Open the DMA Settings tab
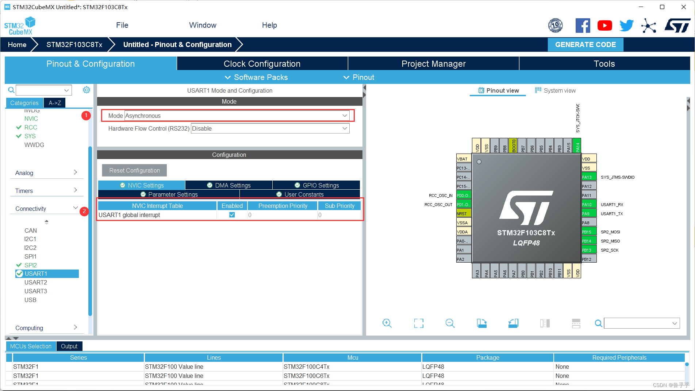The height and width of the screenshot is (391, 695). pyautogui.click(x=229, y=185)
